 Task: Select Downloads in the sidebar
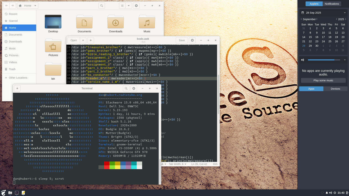15,41
